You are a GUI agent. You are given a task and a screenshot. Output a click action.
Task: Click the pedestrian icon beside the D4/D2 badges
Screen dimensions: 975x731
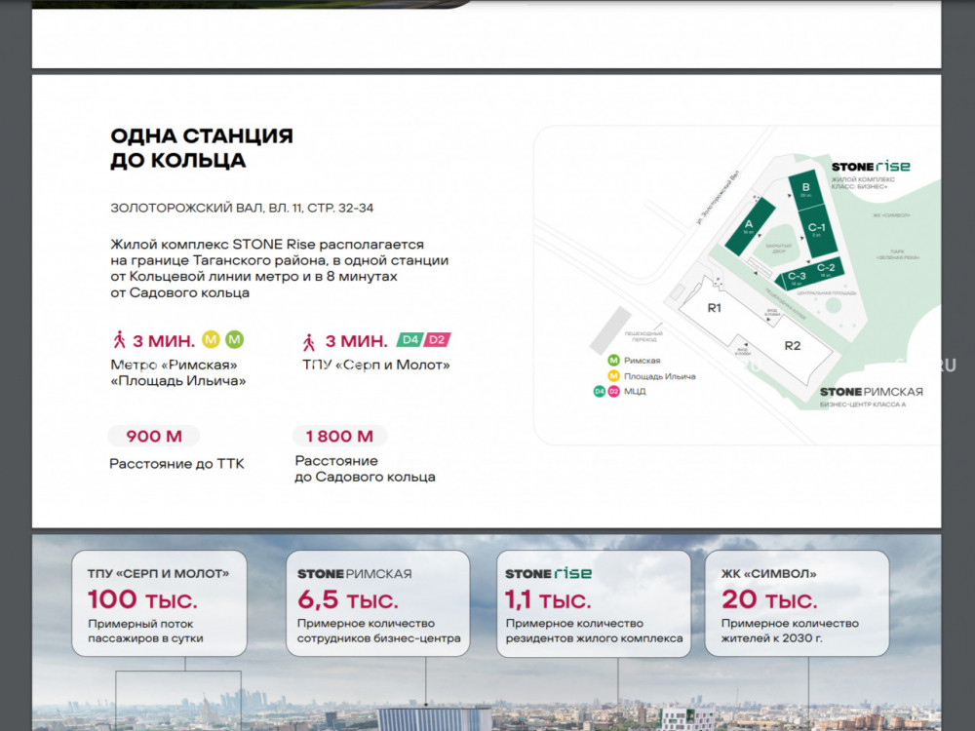[x=309, y=341]
